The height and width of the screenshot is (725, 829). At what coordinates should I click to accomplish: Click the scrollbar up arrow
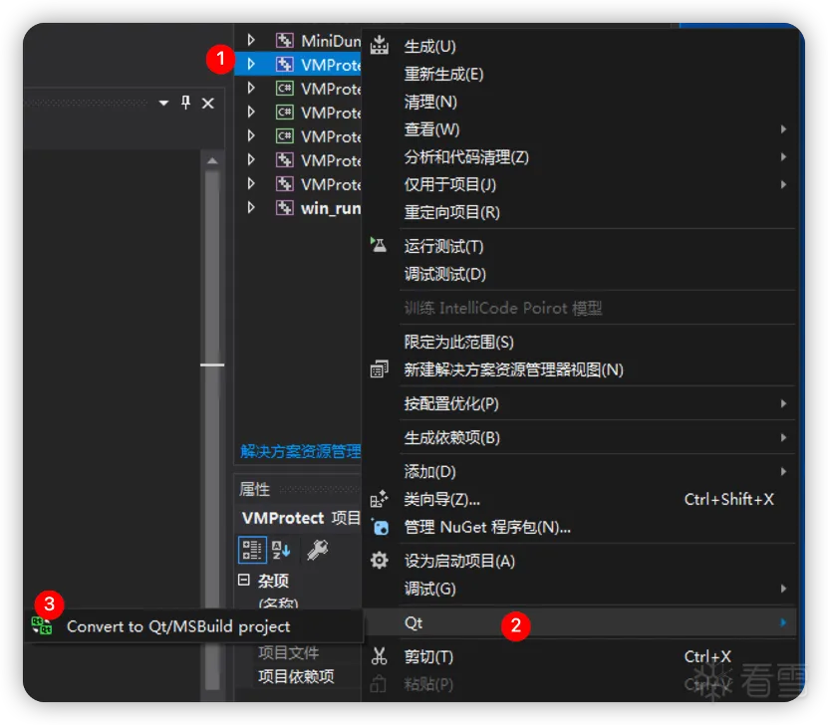click(x=212, y=160)
